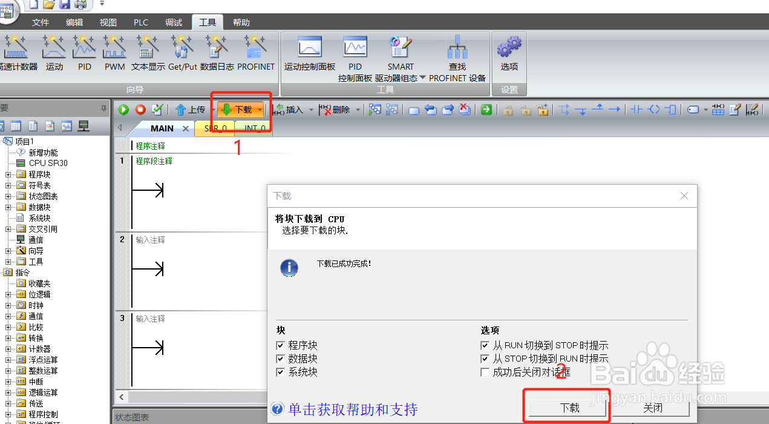Viewport: 769px width, 424px height.
Task: Open 运动控制面板 tool
Action: pos(310,53)
